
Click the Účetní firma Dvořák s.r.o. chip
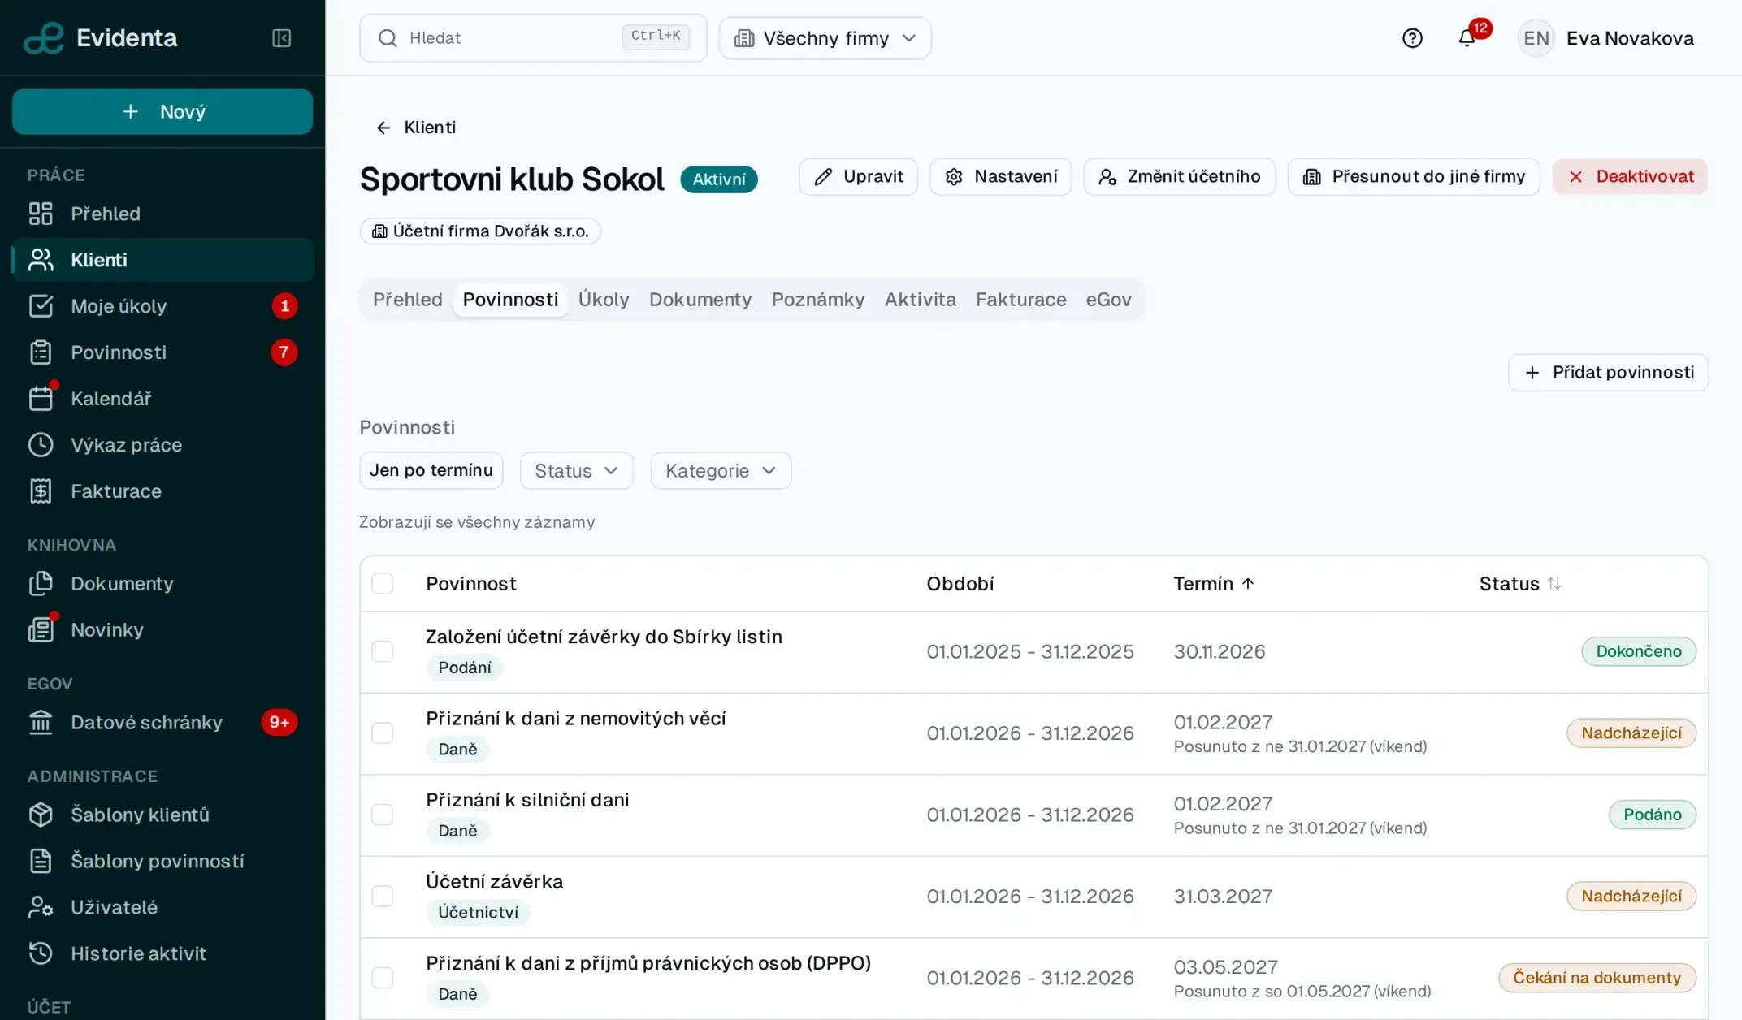coord(480,231)
